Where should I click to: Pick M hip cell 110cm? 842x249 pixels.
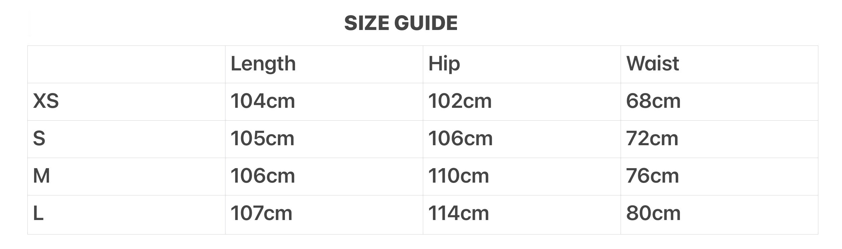click(458, 176)
